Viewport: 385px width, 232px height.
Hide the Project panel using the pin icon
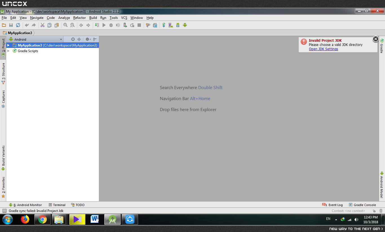click(95, 39)
